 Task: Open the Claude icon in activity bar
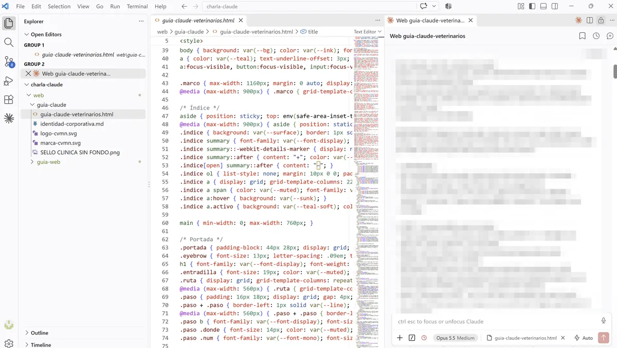coord(9,118)
